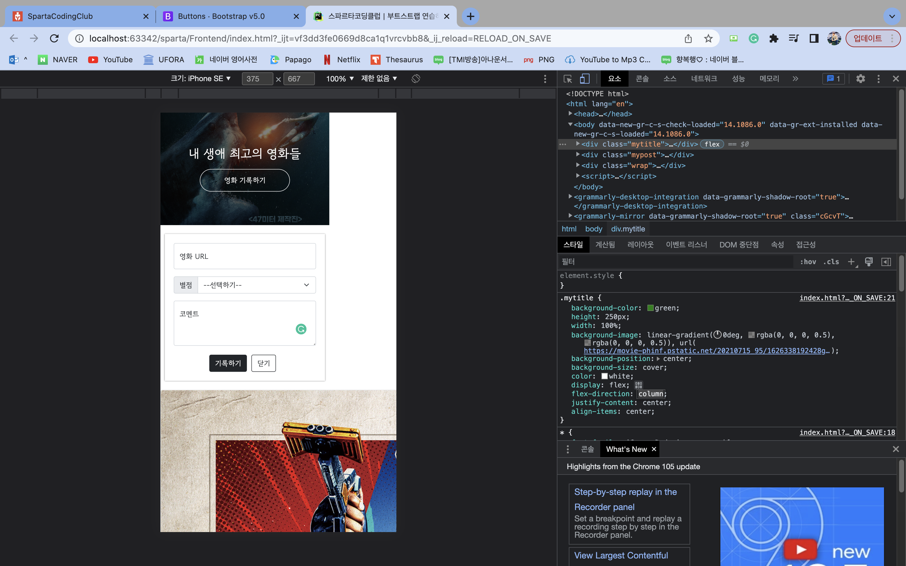Open the YouTube bookmark

[110, 60]
